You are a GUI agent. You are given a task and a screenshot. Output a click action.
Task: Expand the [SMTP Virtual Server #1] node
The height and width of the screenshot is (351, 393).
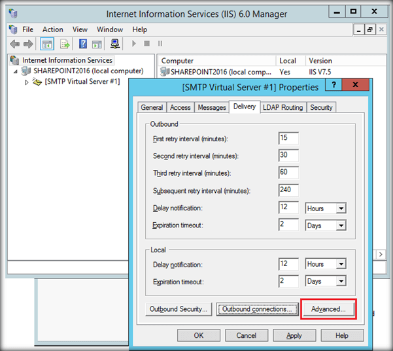pos(27,82)
